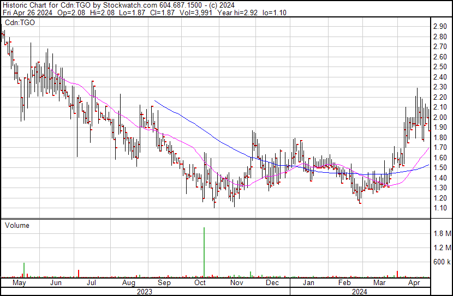Screen dimensions: 453x296
Task: Click the 2.90 price axis label
Action: tap(440, 26)
